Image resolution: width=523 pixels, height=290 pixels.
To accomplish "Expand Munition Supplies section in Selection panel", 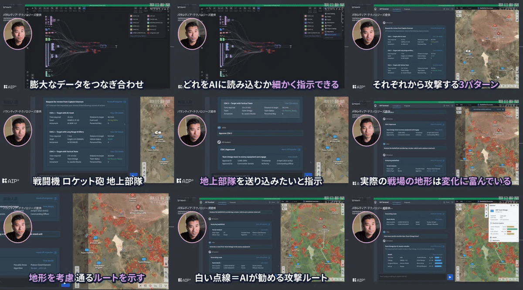I will pos(503,223).
